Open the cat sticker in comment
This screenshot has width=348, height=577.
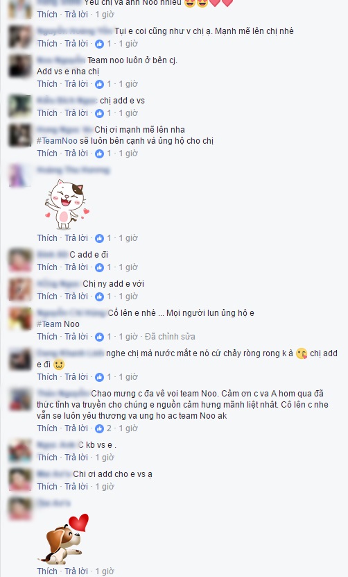[x=67, y=205]
